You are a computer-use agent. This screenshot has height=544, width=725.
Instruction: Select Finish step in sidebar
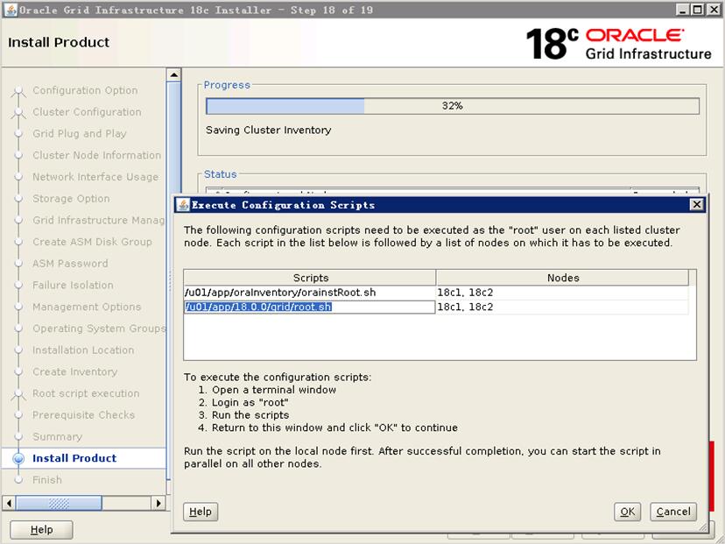[47, 480]
